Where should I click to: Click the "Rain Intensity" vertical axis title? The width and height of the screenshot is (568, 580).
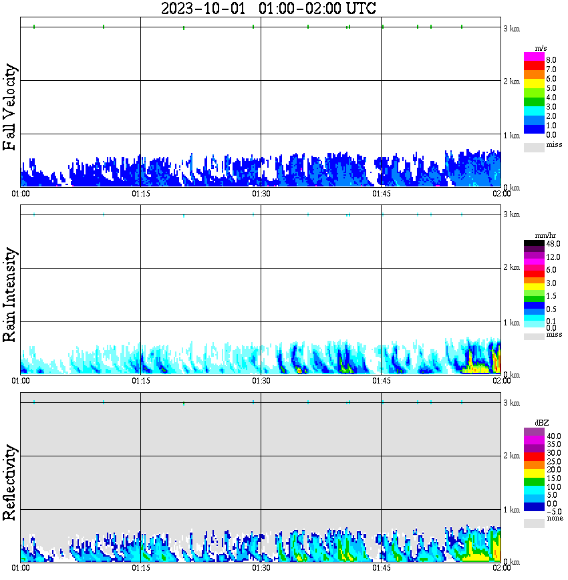coord(9,295)
